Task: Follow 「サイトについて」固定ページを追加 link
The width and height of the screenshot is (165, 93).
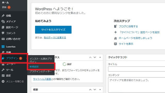Action: [x=139, y=32]
